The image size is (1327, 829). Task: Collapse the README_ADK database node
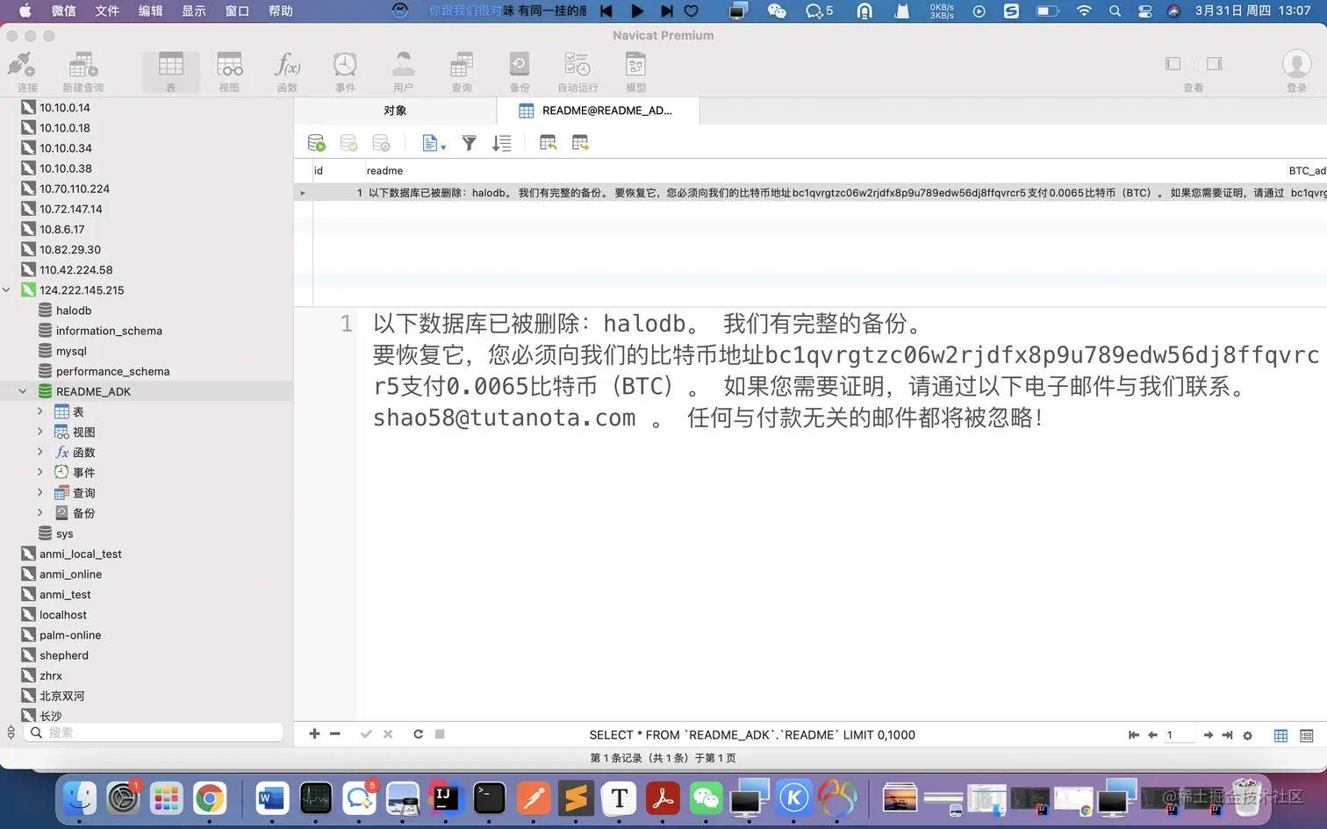[x=24, y=391]
